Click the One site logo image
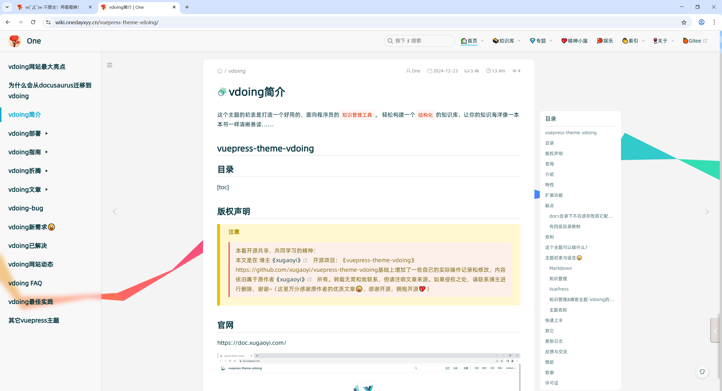 click(x=15, y=41)
